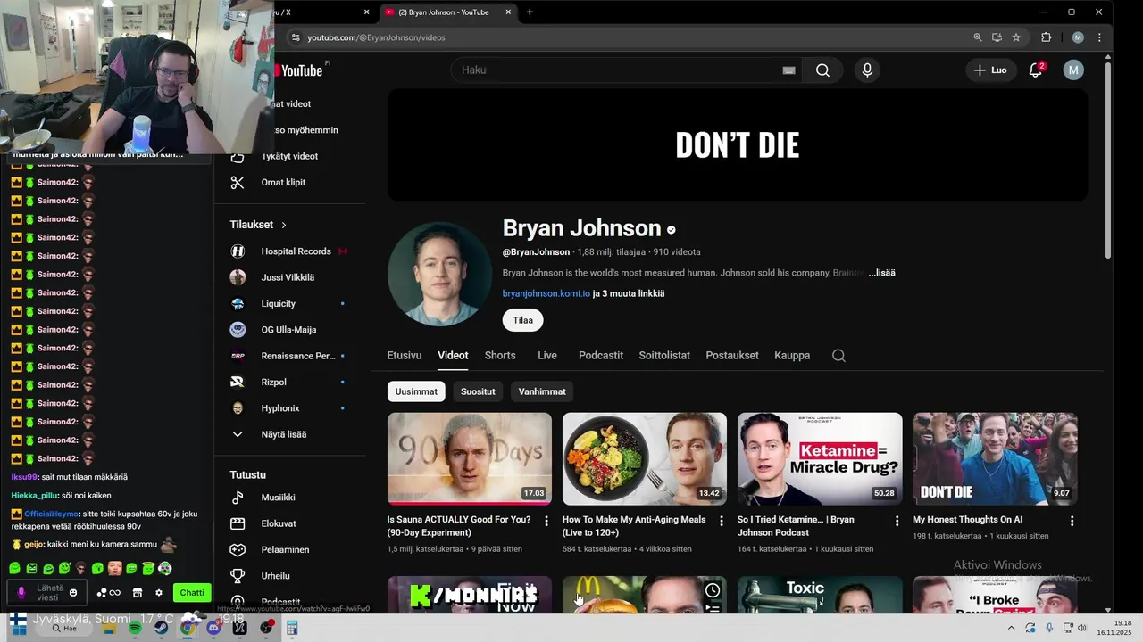
Task: Open the Podcastit channel tab
Action: (x=601, y=355)
